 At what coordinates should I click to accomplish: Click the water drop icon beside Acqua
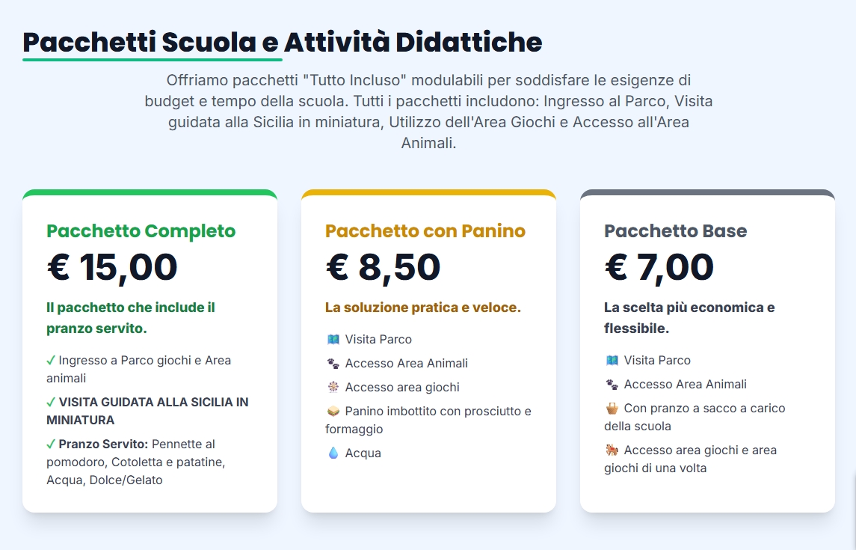(333, 453)
